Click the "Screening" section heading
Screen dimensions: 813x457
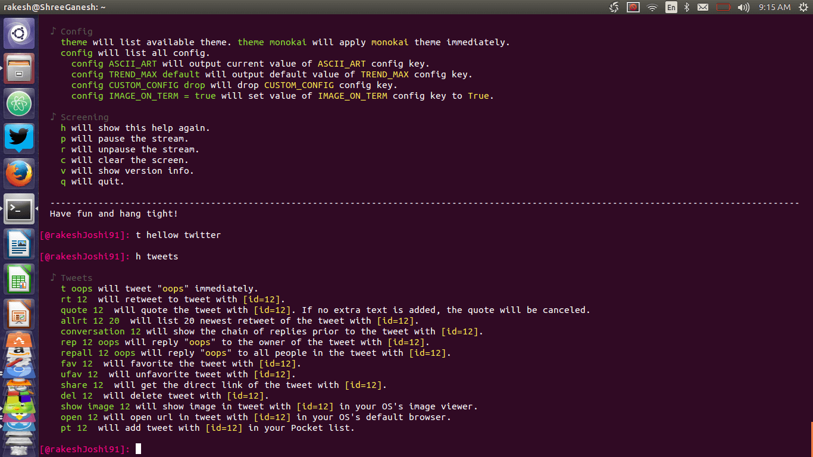pos(85,117)
